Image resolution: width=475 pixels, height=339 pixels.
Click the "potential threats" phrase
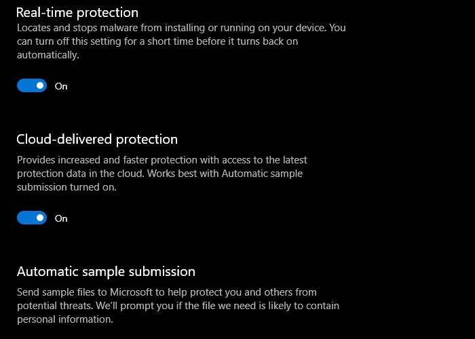pyautogui.click(x=53, y=306)
